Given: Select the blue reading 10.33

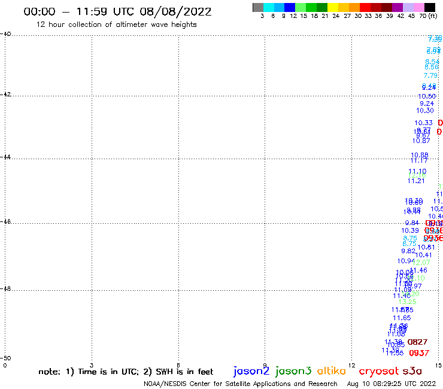Looking at the screenshot, I should pos(423,123).
